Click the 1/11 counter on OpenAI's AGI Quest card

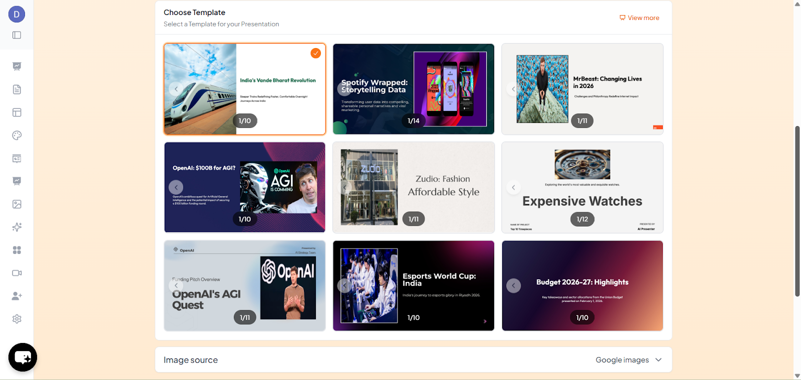click(x=245, y=317)
